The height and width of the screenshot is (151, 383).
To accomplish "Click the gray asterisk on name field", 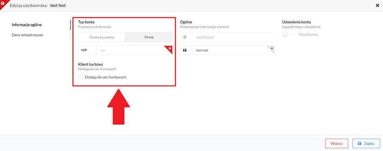I will pos(272,49).
